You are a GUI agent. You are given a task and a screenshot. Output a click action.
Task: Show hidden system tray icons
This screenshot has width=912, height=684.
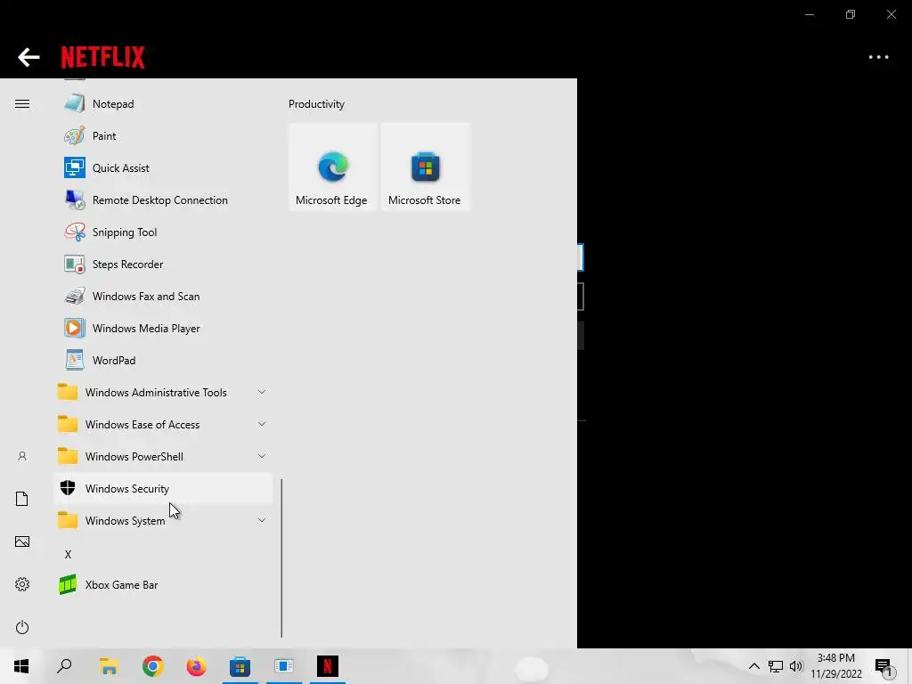tap(753, 666)
